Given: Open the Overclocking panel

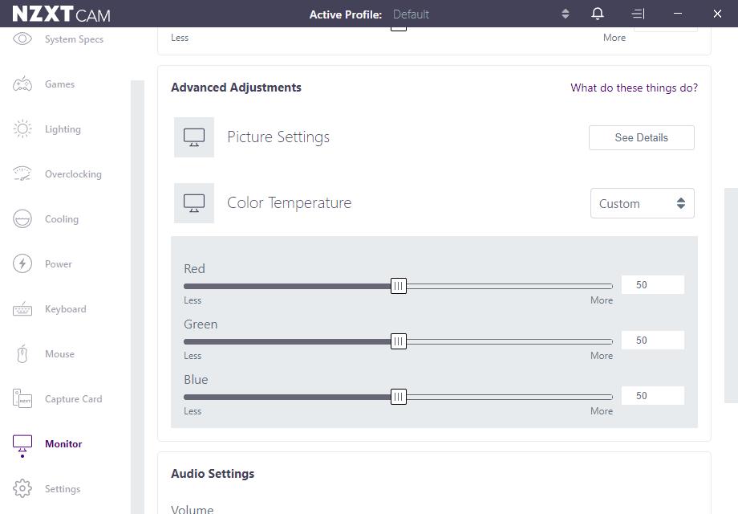Looking at the screenshot, I should point(72,173).
